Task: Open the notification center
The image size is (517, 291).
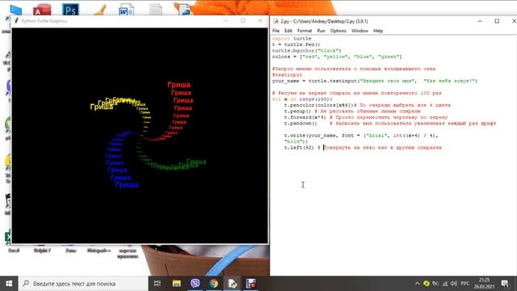Action: pyautogui.click(x=505, y=284)
